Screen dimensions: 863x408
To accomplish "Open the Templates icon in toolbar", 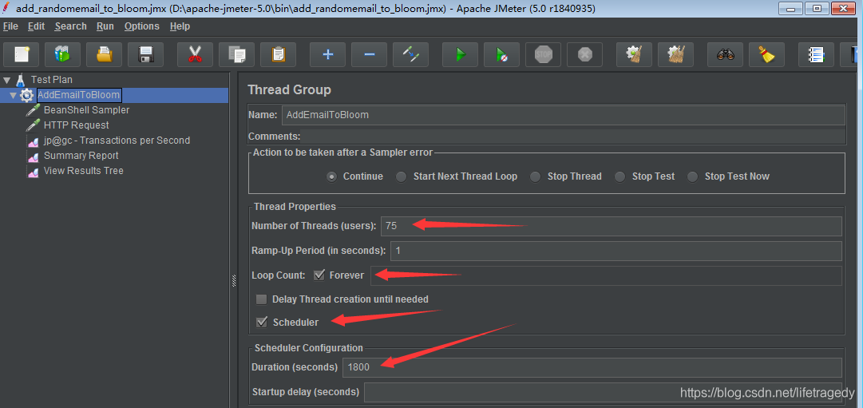I will tap(62, 54).
